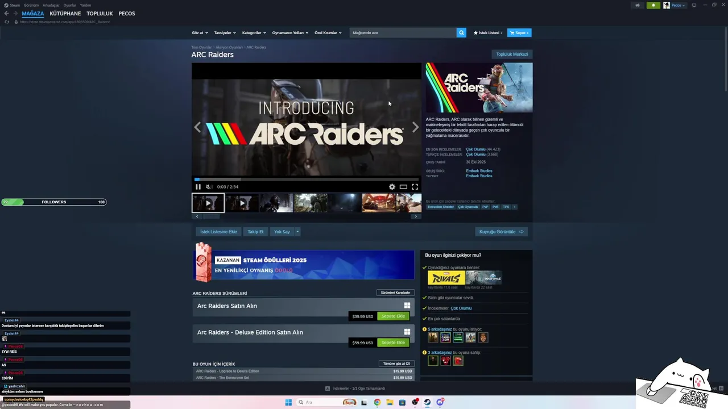Show next media with right arrow
Screen dimensions: 728x409
click(x=415, y=127)
